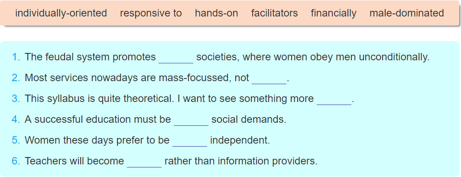Choose the 'hands-on' word option

click(x=216, y=13)
